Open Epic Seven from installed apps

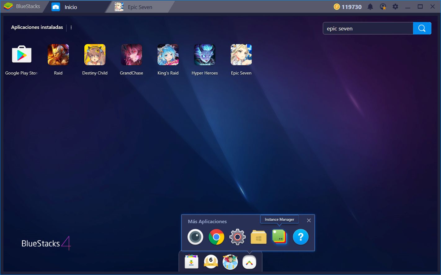(x=241, y=55)
